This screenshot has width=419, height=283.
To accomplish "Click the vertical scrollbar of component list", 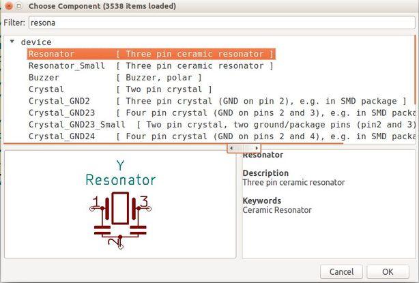I will [415, 70].
